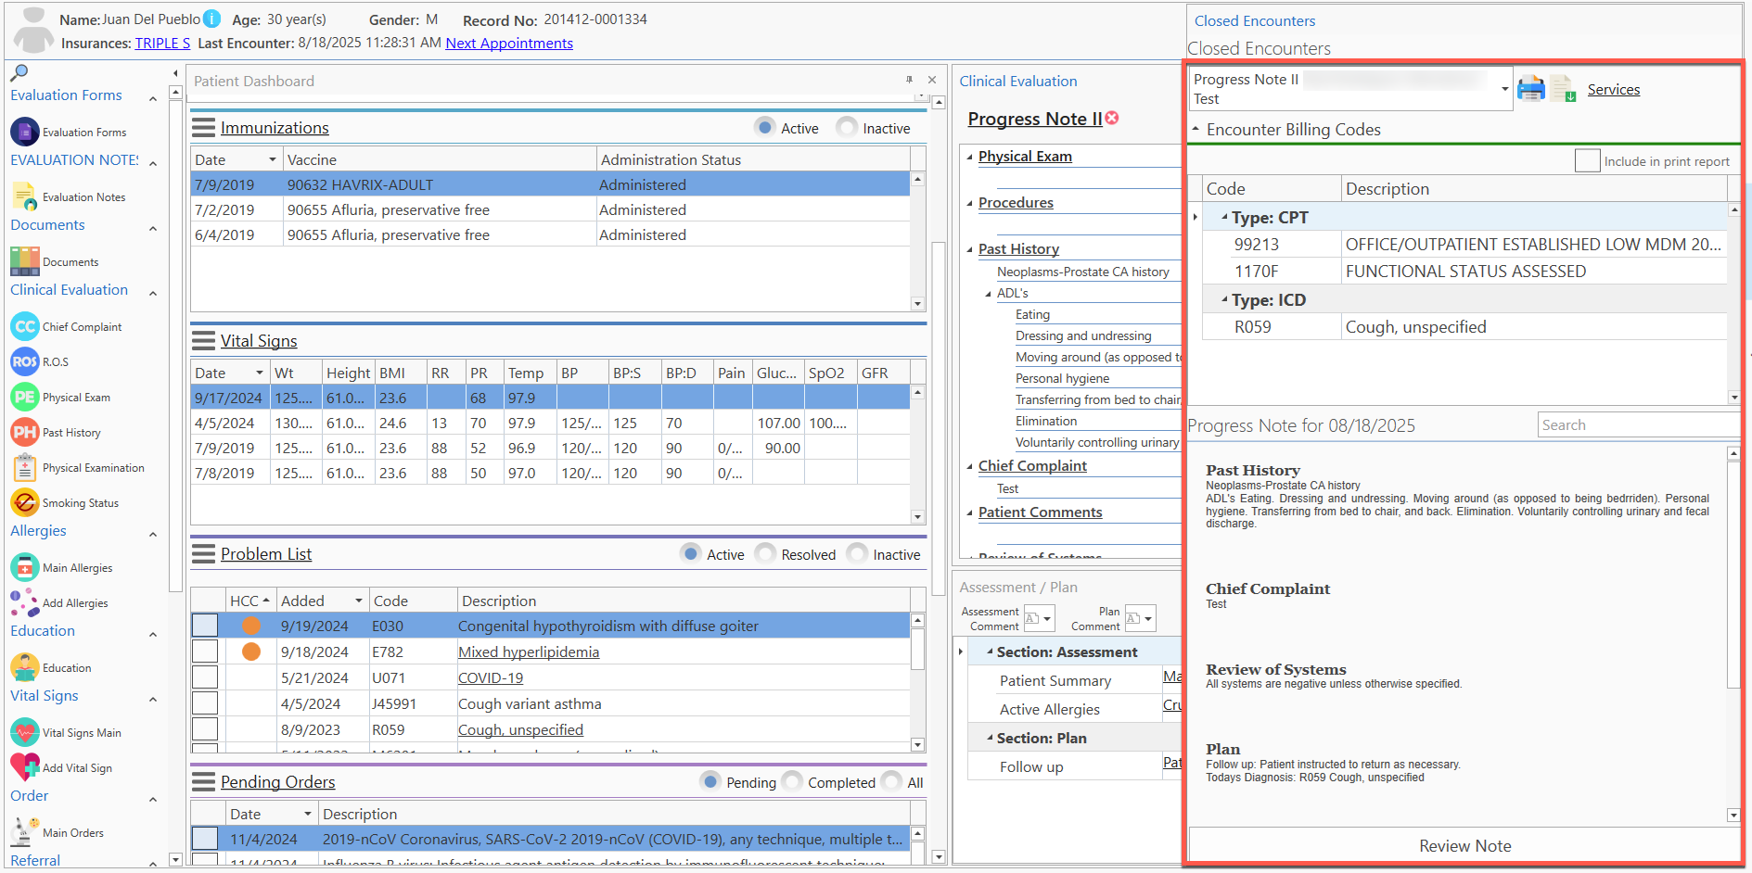Select Inactive radio in Problem List

[x=857, y=553]
